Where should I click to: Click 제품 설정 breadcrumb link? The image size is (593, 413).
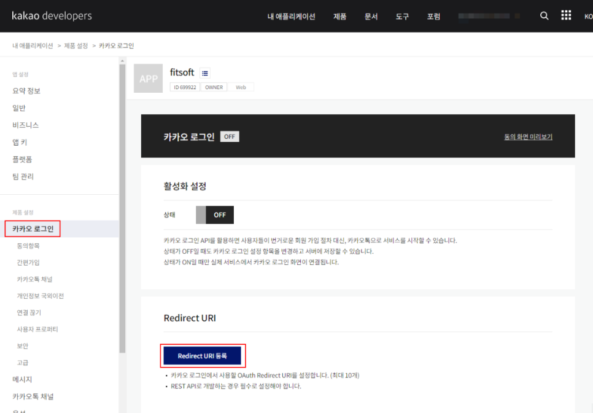pos(76,46)
